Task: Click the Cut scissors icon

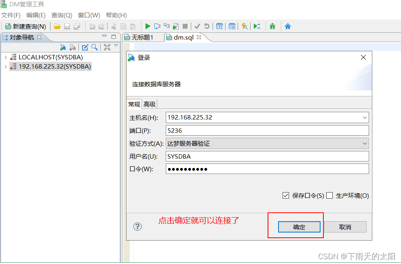Action: click(114, 26)
